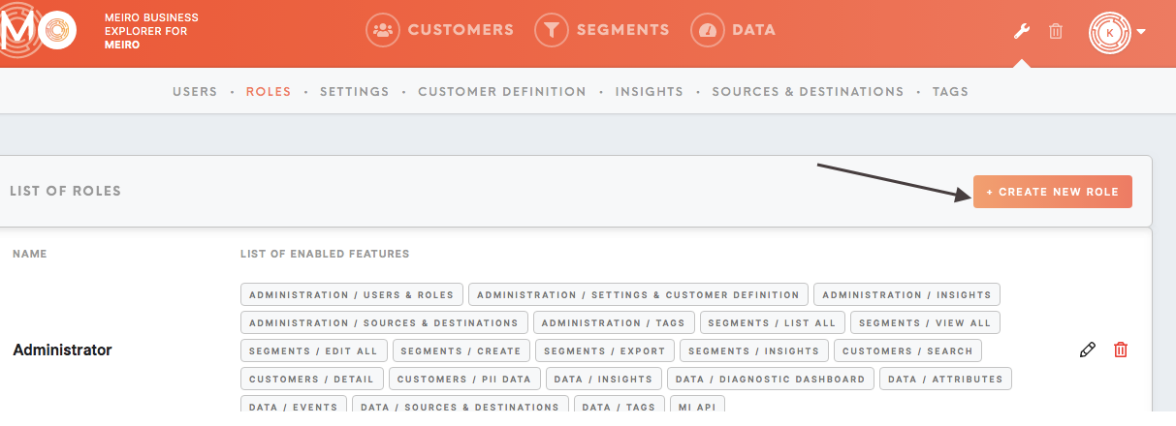Click the Segments funnel icon
1176x426 pixels.
(552, 30)
